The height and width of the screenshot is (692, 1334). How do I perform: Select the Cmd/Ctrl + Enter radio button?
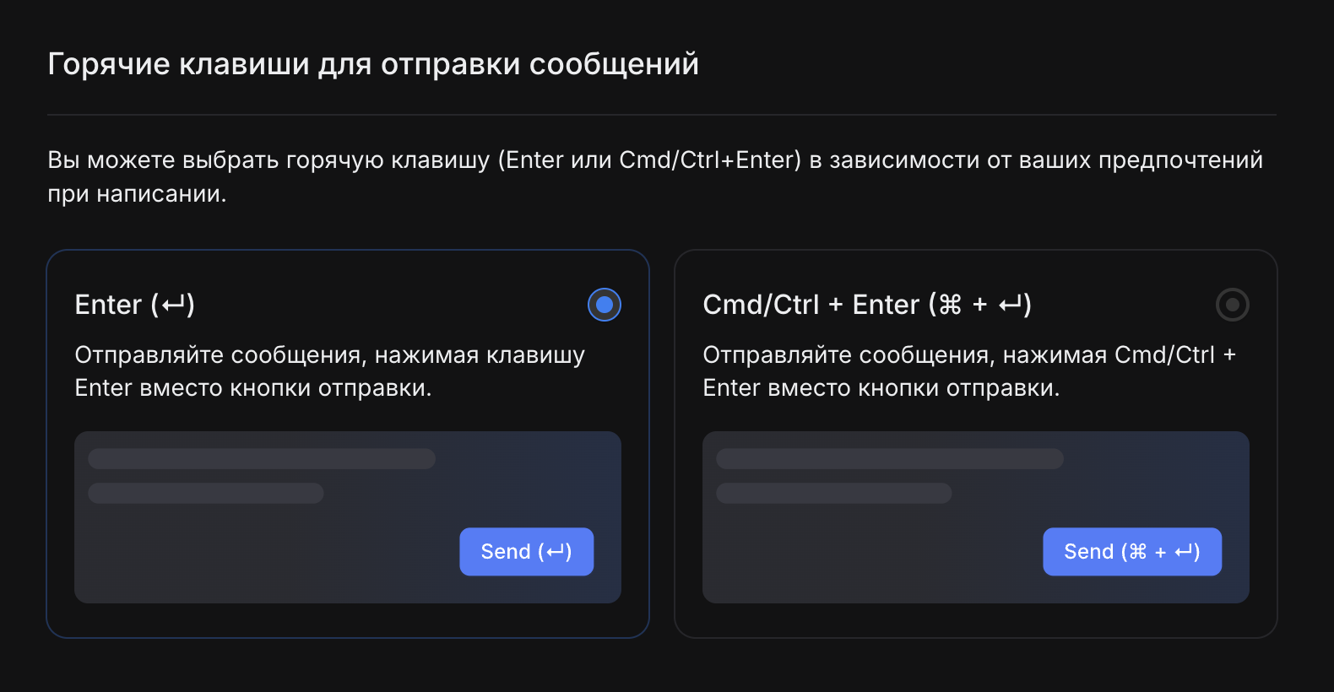click(x=1232, y=305)
